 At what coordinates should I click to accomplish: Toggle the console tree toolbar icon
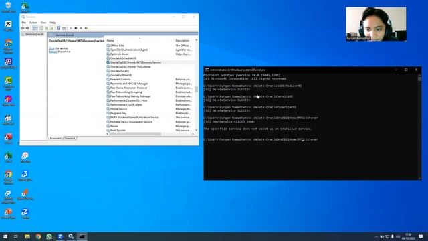click(x=35, y=28)
